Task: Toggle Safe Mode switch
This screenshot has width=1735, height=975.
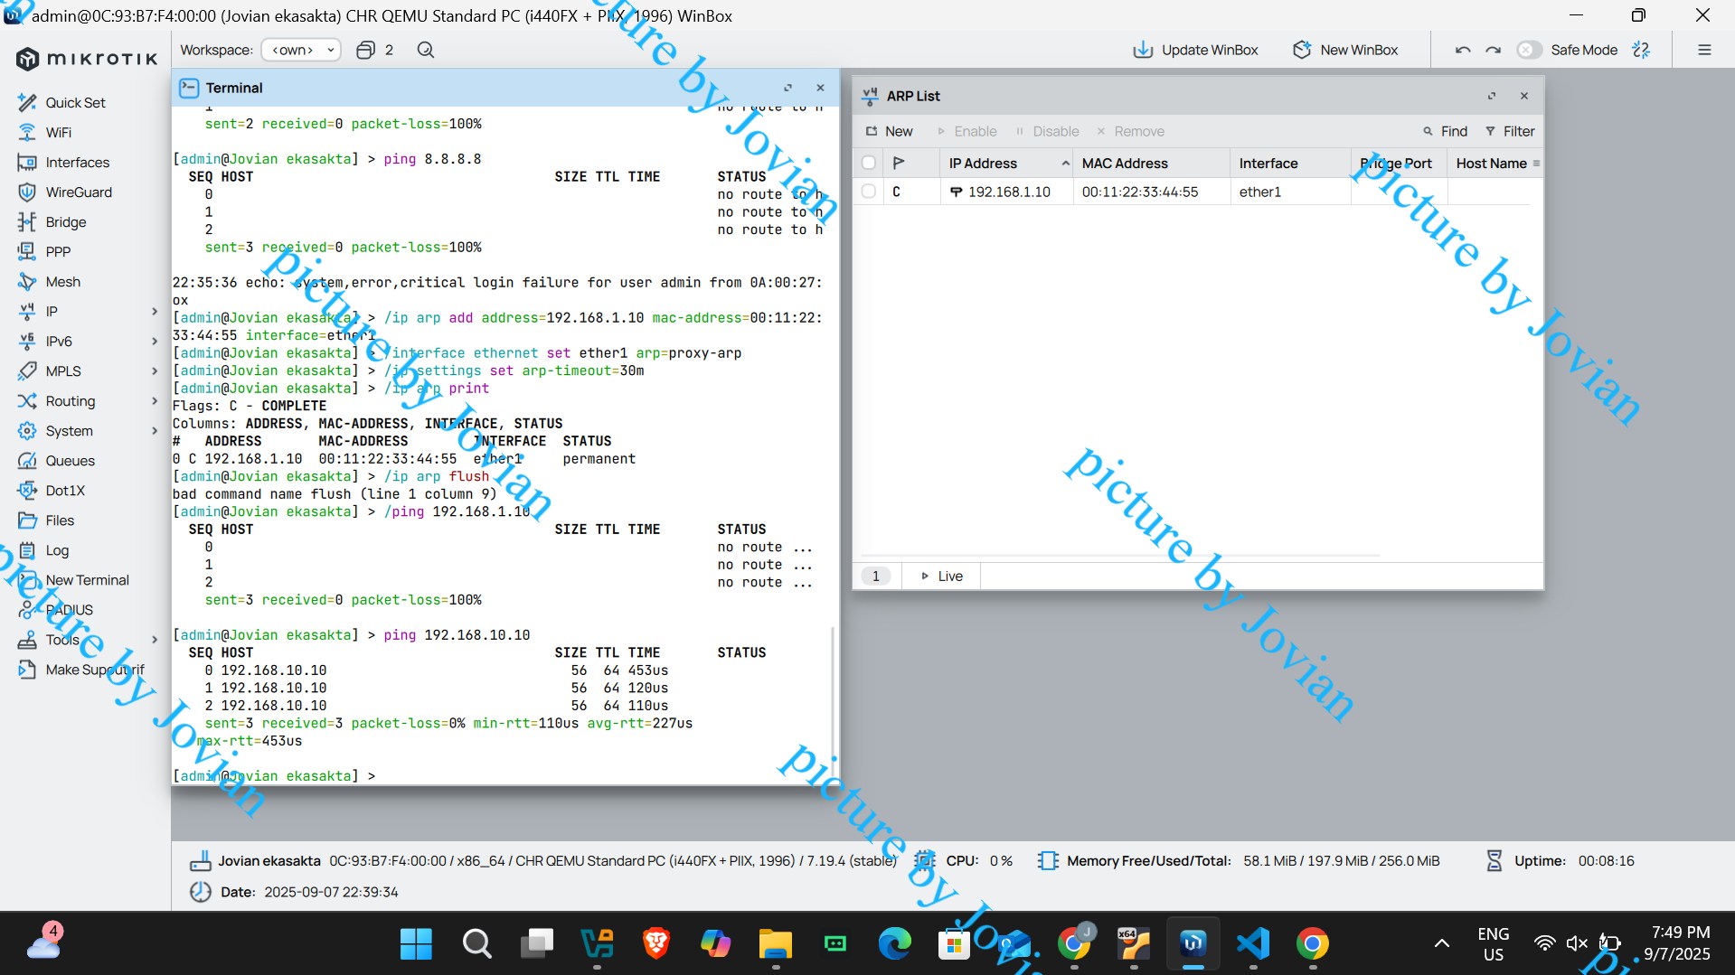Action: tap(1529, 50)
